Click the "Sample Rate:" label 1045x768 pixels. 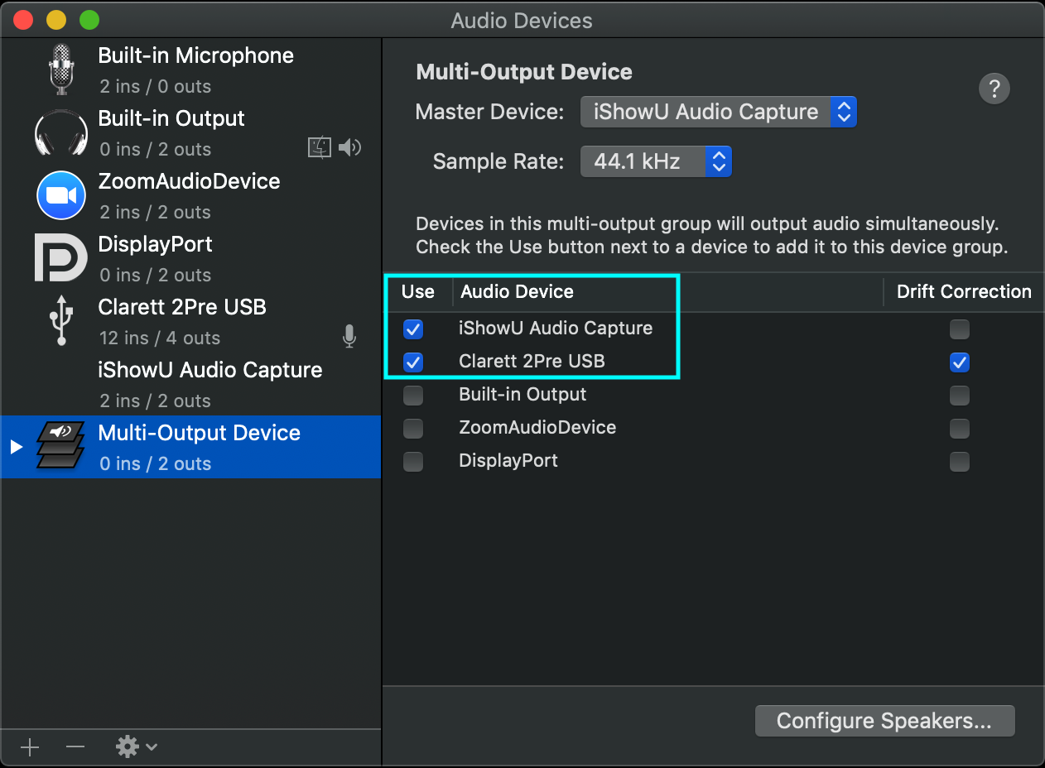tap(498, 161)
